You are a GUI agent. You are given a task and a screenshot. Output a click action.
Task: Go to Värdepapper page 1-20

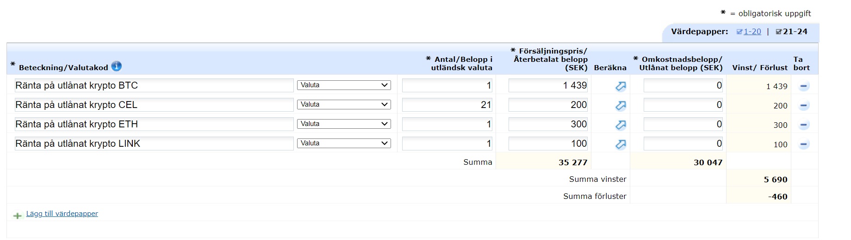(752, 32)
